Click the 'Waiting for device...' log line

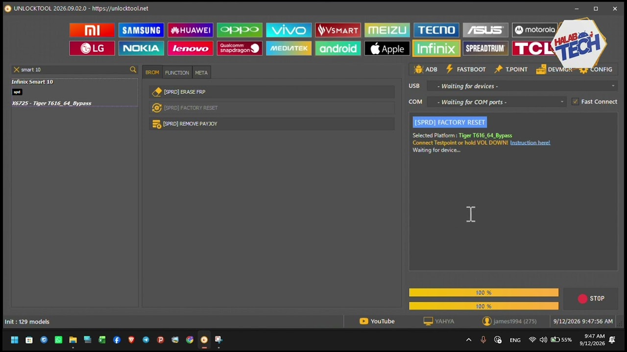[x=436, y=150]
